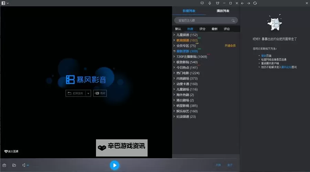The height and width of the screenshot is (172, 310).
Task: Expand the 极致影院 chevron
Action: point(174,62)
